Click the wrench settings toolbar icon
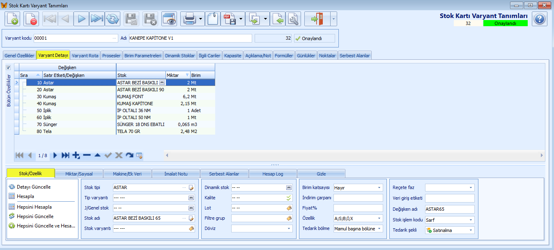This screenshot has height=250, width=554. coord(294,19)
